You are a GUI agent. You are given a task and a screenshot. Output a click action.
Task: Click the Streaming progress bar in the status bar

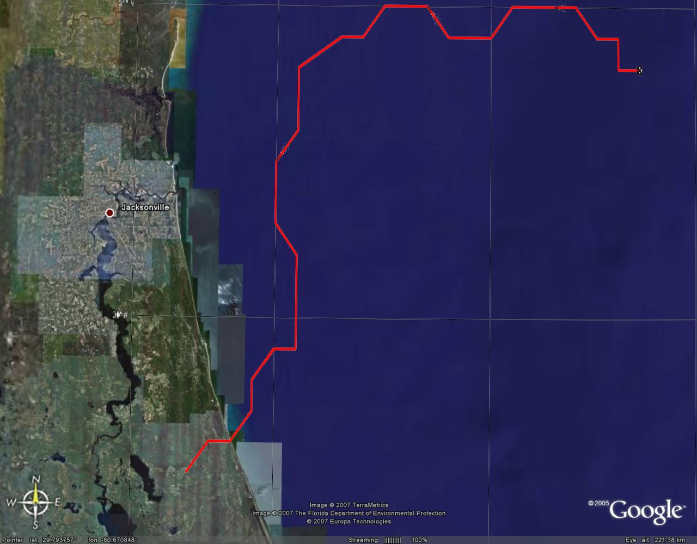pos(393,540)
